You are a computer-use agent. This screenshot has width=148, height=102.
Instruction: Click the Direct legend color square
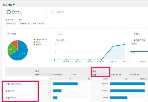tap(34, 42)
